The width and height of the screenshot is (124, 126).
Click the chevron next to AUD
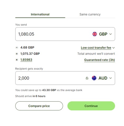tap(111, 78)
